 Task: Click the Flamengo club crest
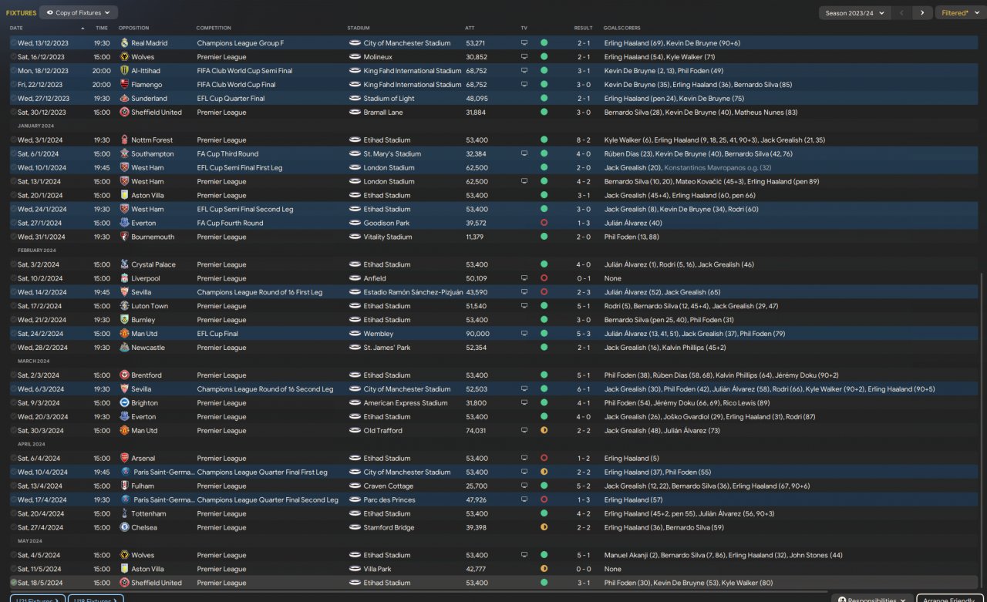(x=125, y=85)
